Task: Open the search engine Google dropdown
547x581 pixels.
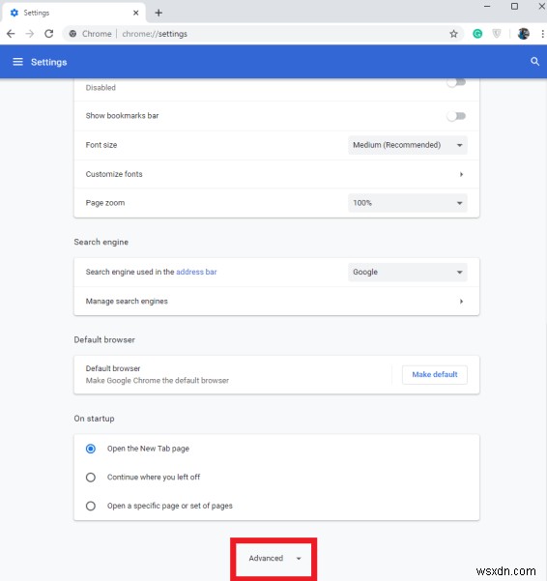Action: click(408, 272)
